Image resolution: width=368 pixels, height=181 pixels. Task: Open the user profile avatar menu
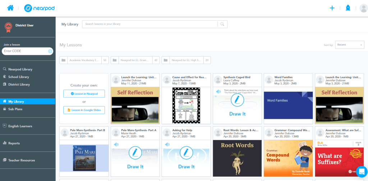click(x=363, y=8)
